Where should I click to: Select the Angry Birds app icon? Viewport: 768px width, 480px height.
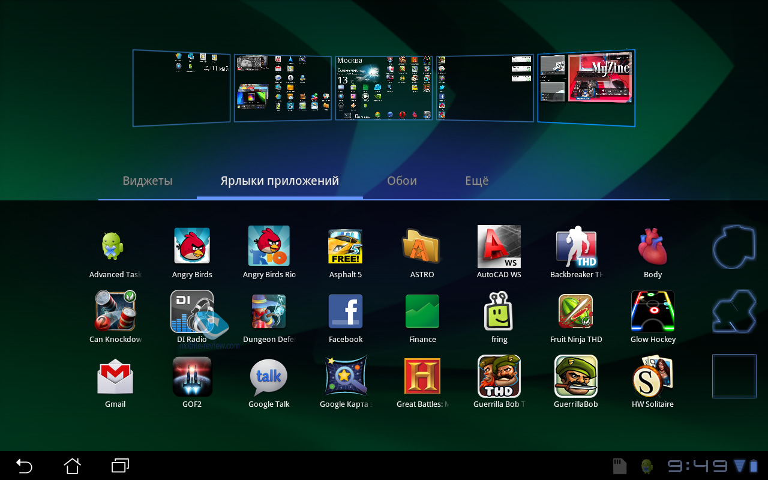(x=192, y=246)
